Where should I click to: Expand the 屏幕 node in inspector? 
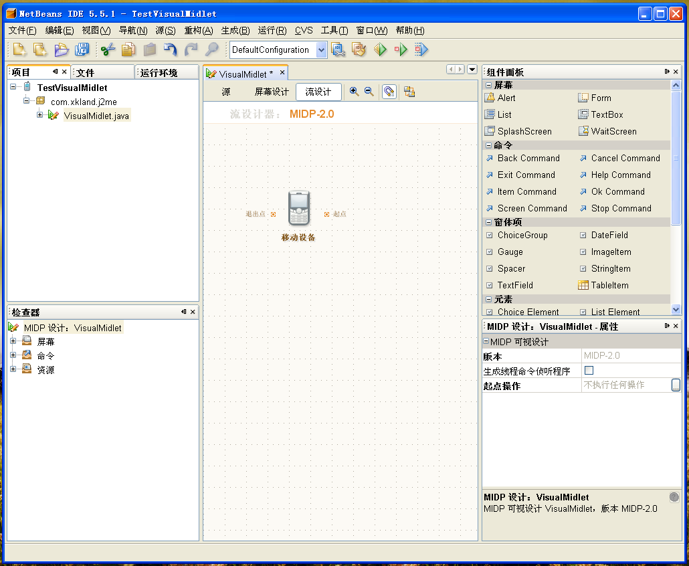[13, 341]
